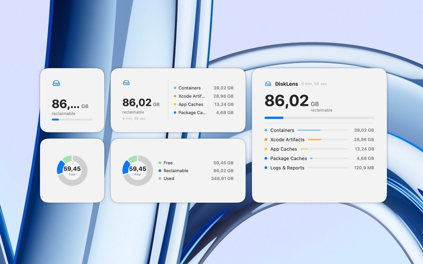
Task: Click the 59,45 free number in small donut widget
Action: tap(72, 169)
